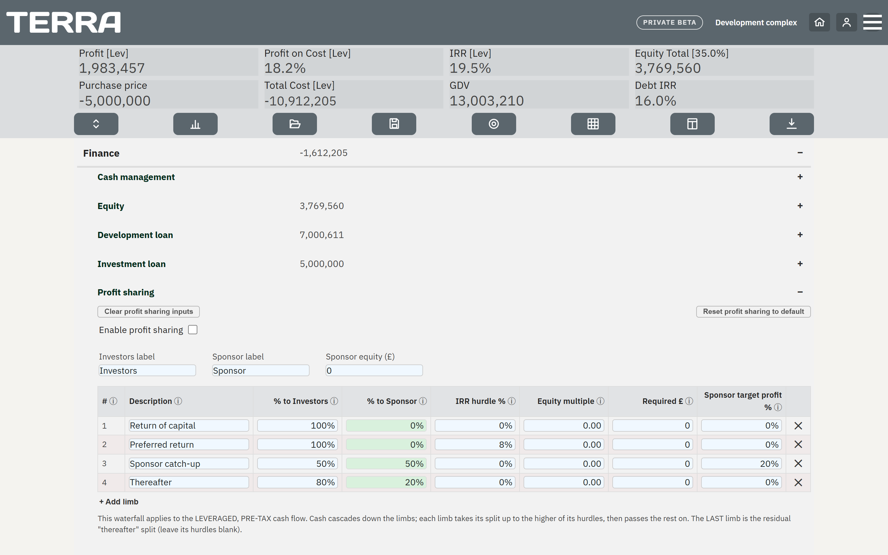888x555 pixels.
Task: Open the hamburger menu
Action: (872, 23)
